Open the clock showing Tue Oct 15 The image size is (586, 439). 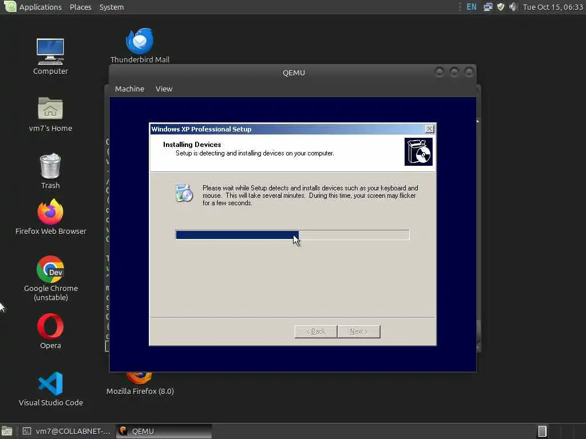pos(553,7)
